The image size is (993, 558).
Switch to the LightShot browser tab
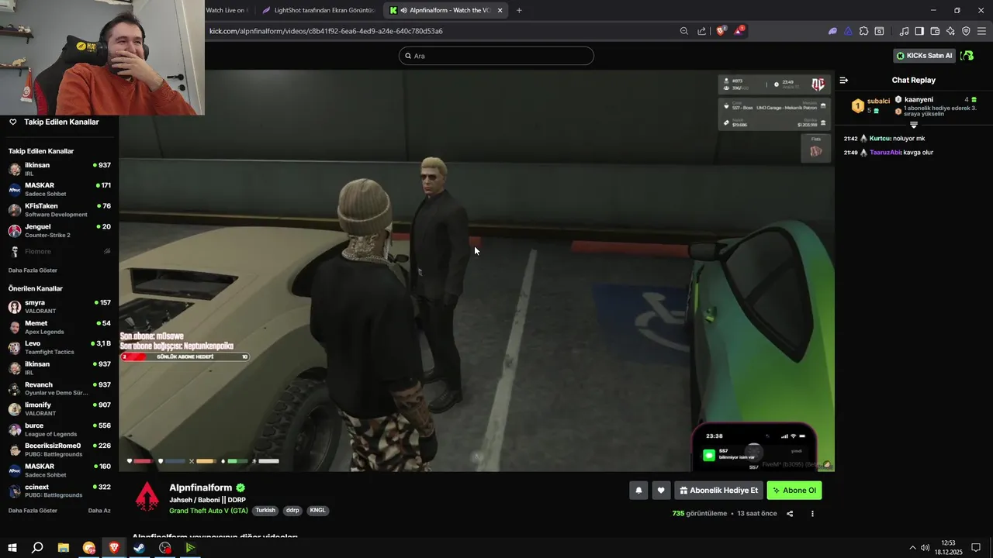pyautogui.click(x=319, y=10)
